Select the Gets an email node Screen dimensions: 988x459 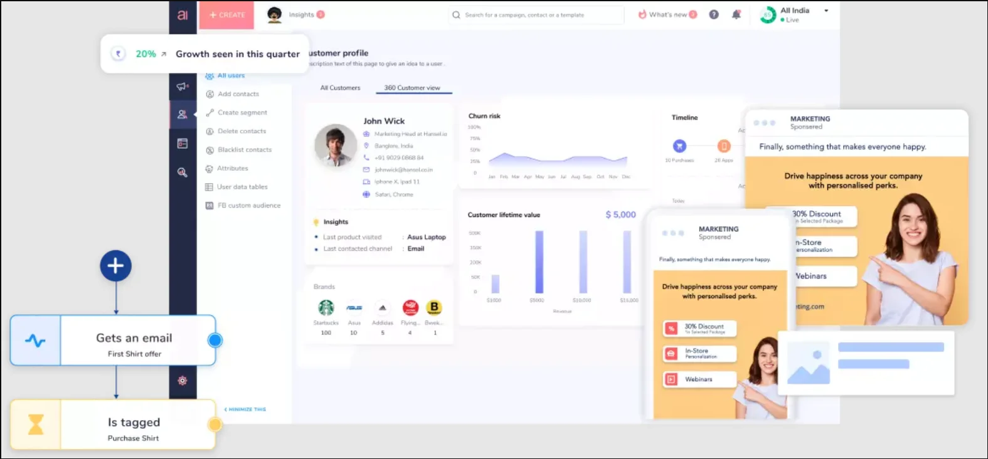click(113, 340)
